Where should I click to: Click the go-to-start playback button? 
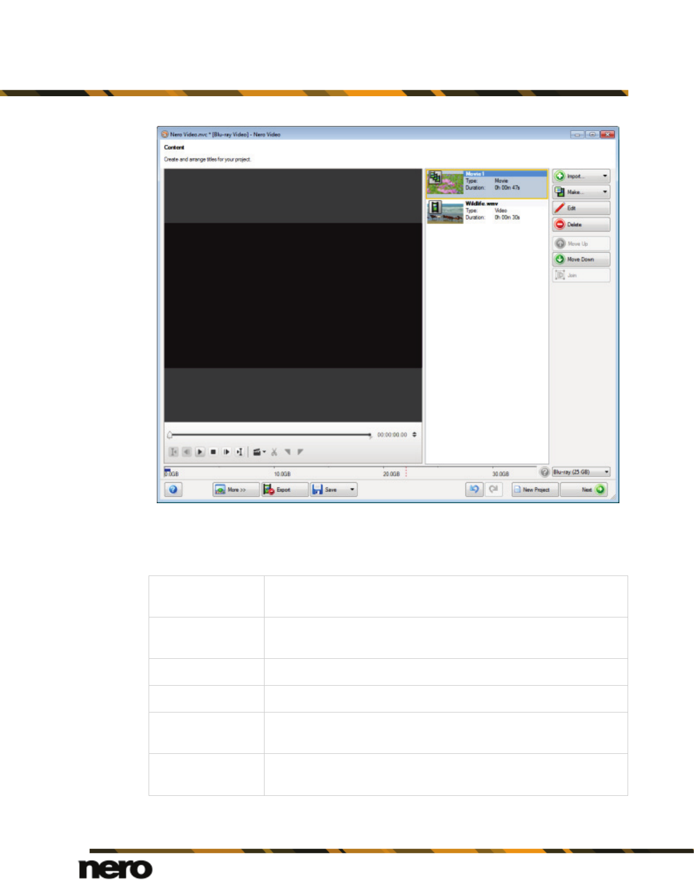(173, 452)
